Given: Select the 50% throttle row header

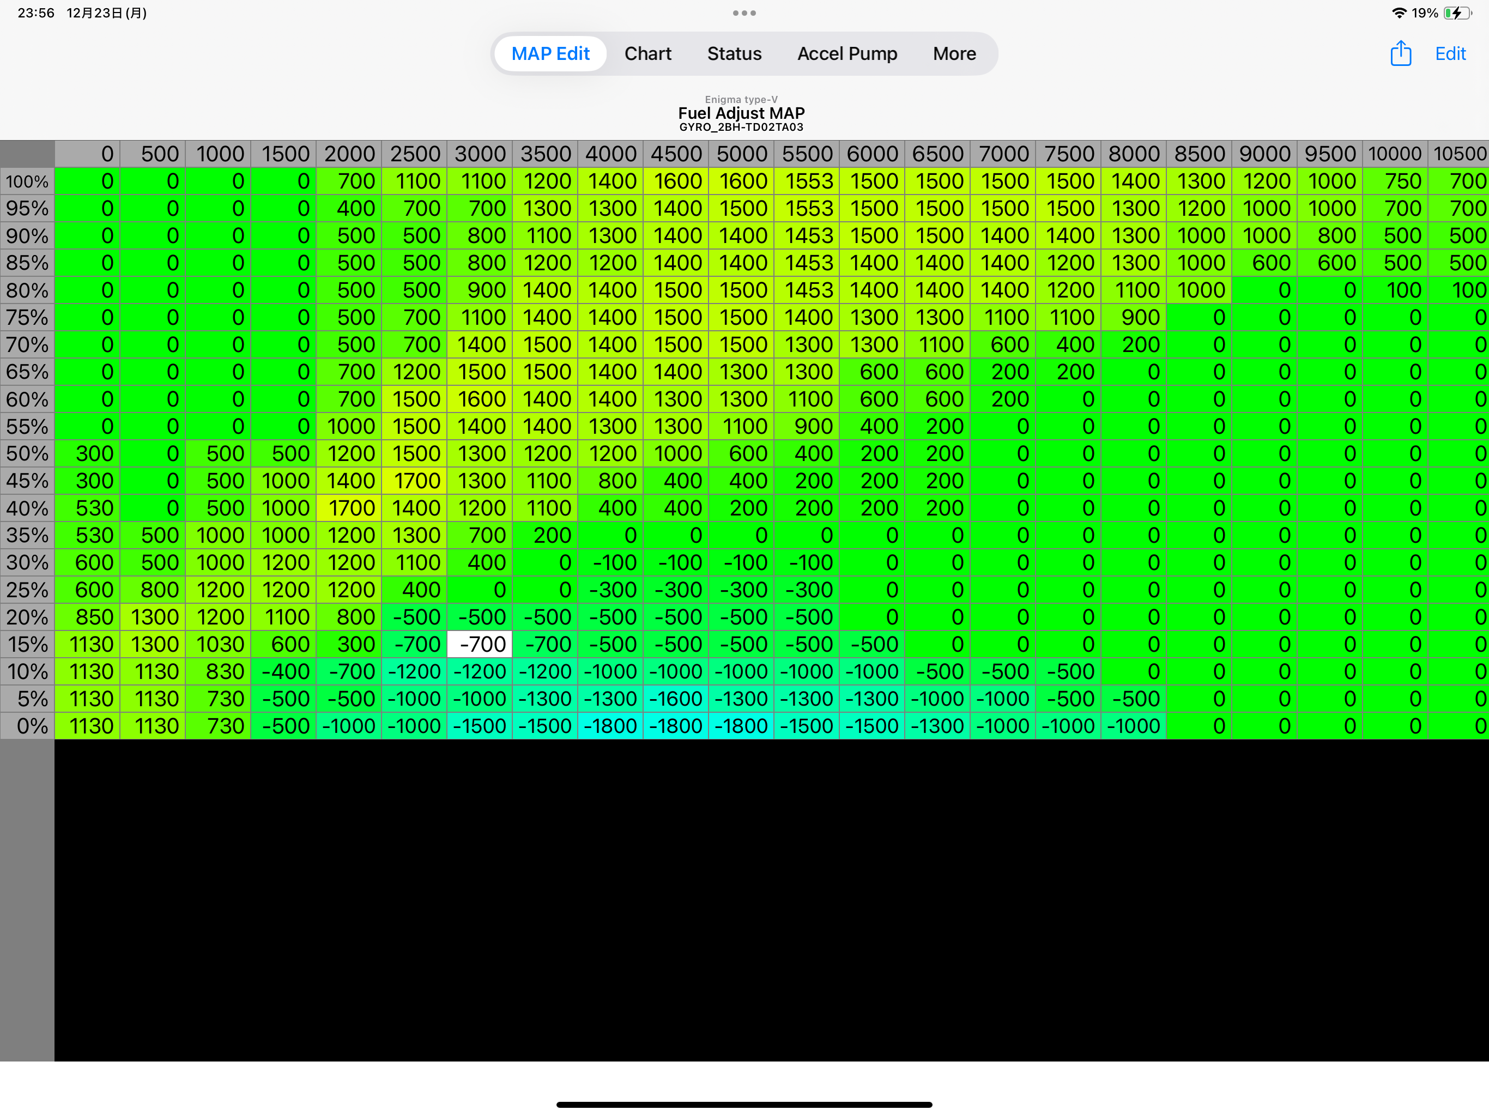Looking at the screenshot, I should pos(27,454).
